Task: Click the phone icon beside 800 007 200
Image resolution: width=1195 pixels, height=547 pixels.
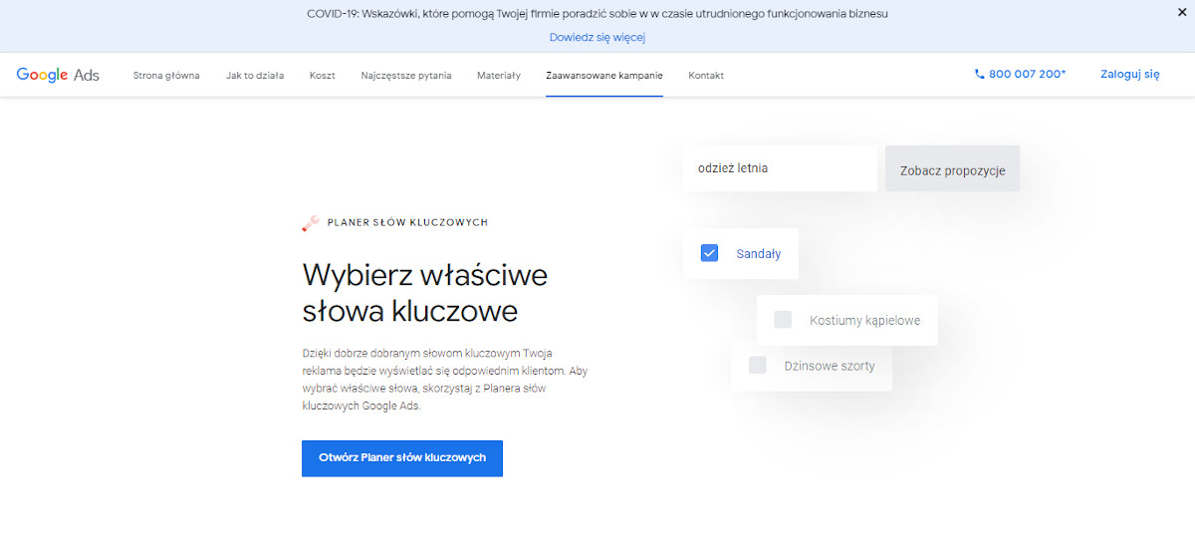Action: point(979,74)
